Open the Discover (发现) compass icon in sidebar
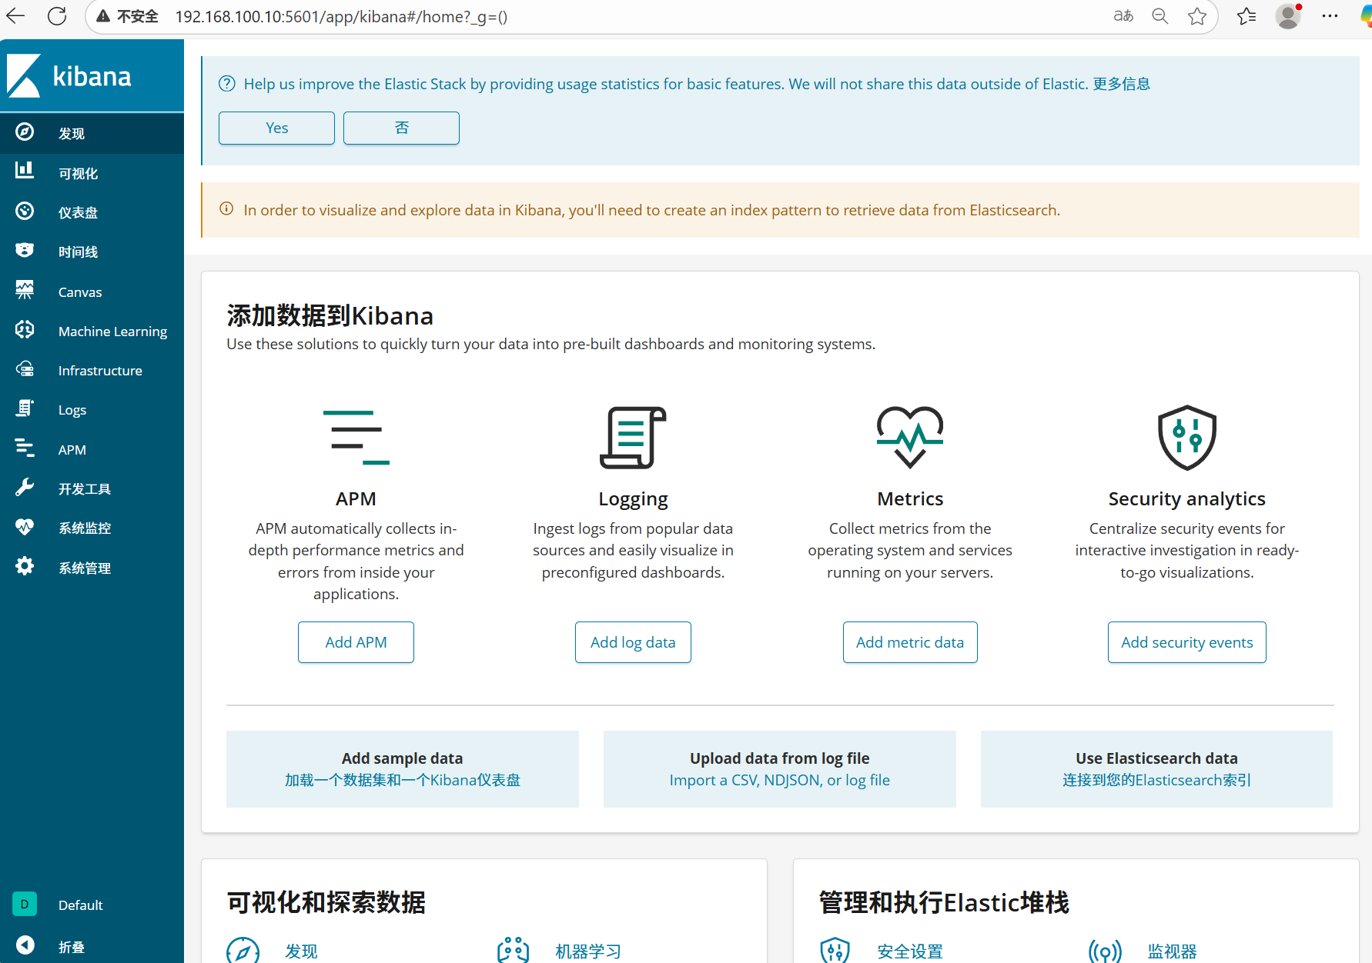Image resolution: width=1372 pixels, height=963 pixels. click(25, 132)
